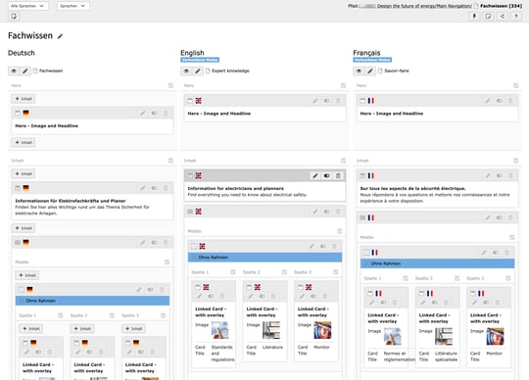Edit the 'Sur tous les aspects' French element

coord(488,175)
